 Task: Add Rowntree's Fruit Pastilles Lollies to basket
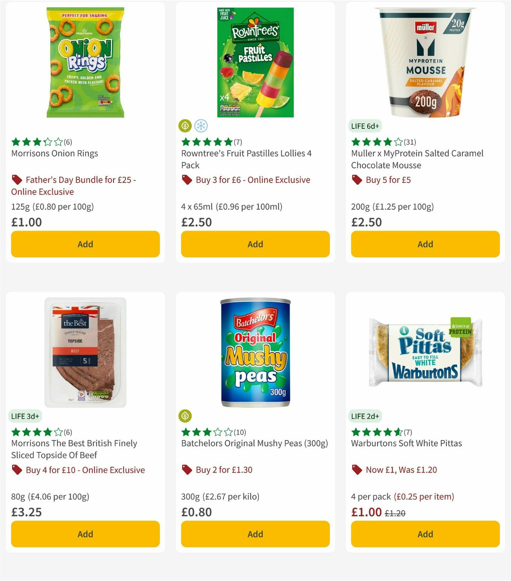click(x=255, y=244)
